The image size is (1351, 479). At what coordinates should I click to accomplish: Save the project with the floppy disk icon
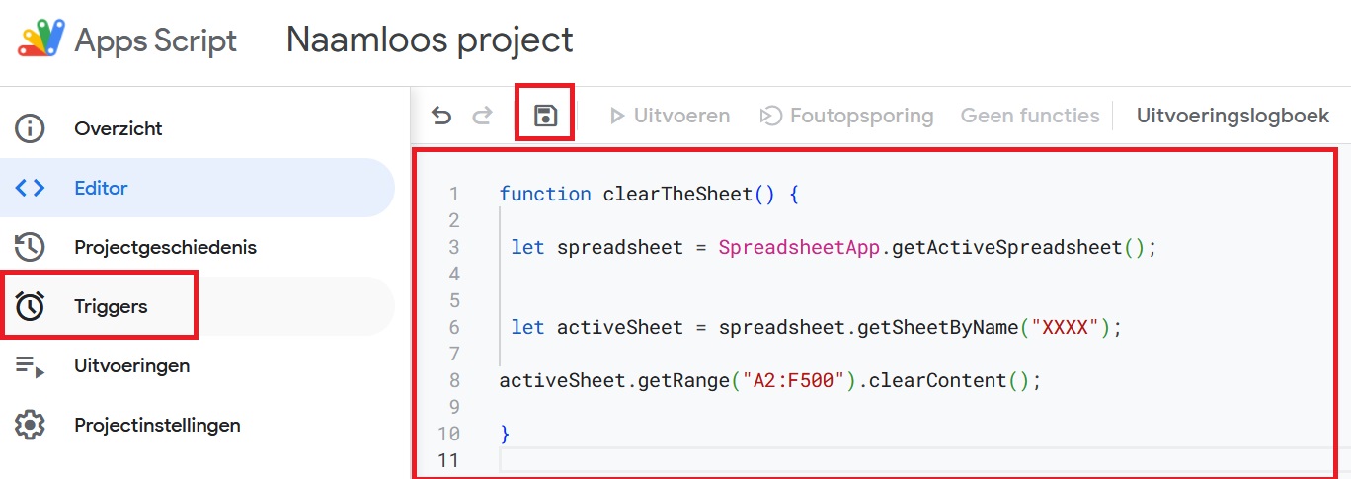[545, 116]
